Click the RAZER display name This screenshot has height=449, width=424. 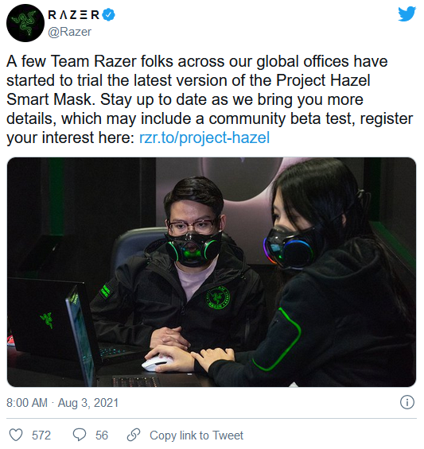pos(74,15)
